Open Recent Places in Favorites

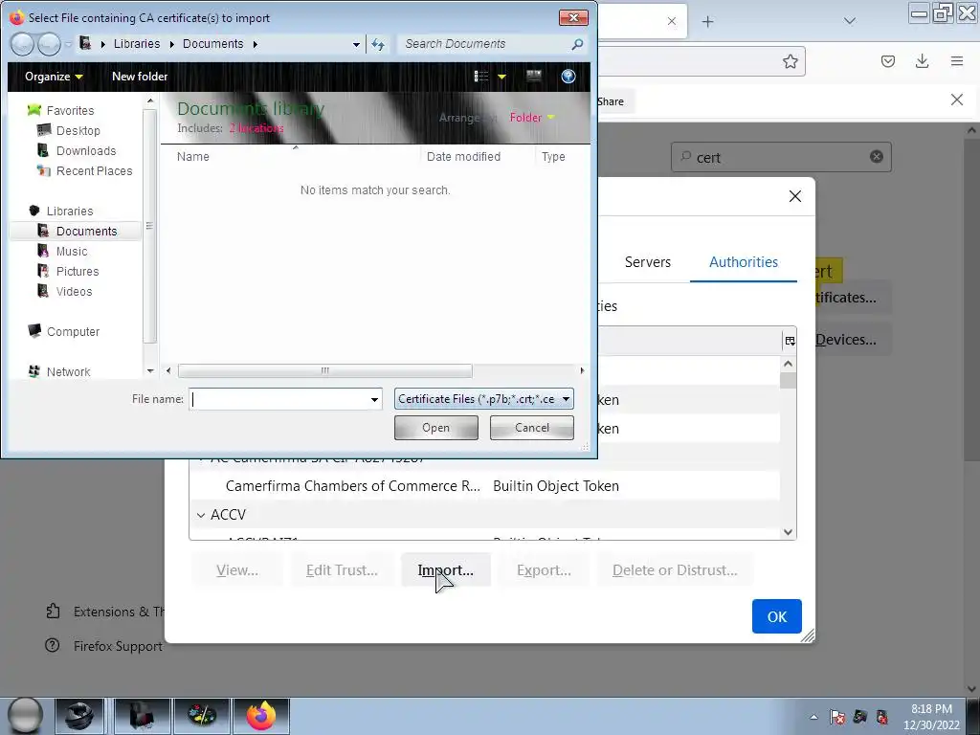pos(94,170)
